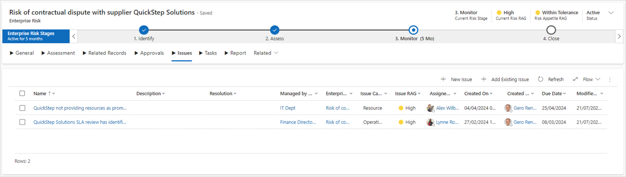Open the grid's more commands overflow menu
Image resolution: width=626 pixels, height=177 pixels.
coord(609,80)
